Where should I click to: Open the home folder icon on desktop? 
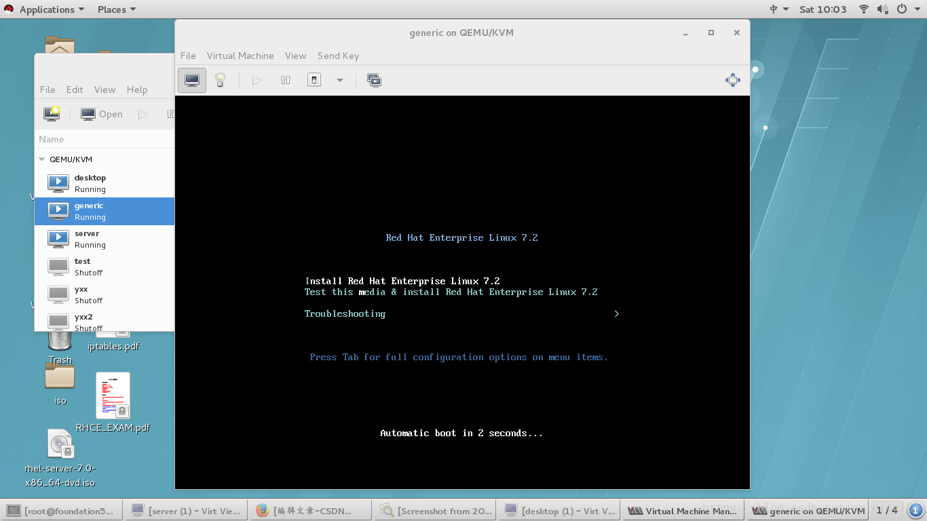point(60,45)
